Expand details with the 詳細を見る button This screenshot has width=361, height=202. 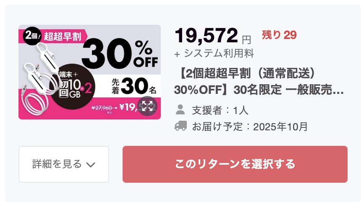64,164
